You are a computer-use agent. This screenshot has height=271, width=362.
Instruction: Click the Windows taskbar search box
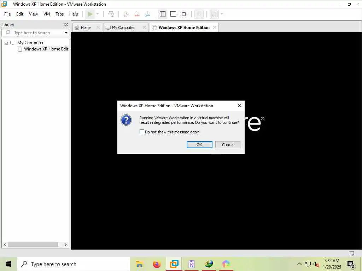click(74, 264)
